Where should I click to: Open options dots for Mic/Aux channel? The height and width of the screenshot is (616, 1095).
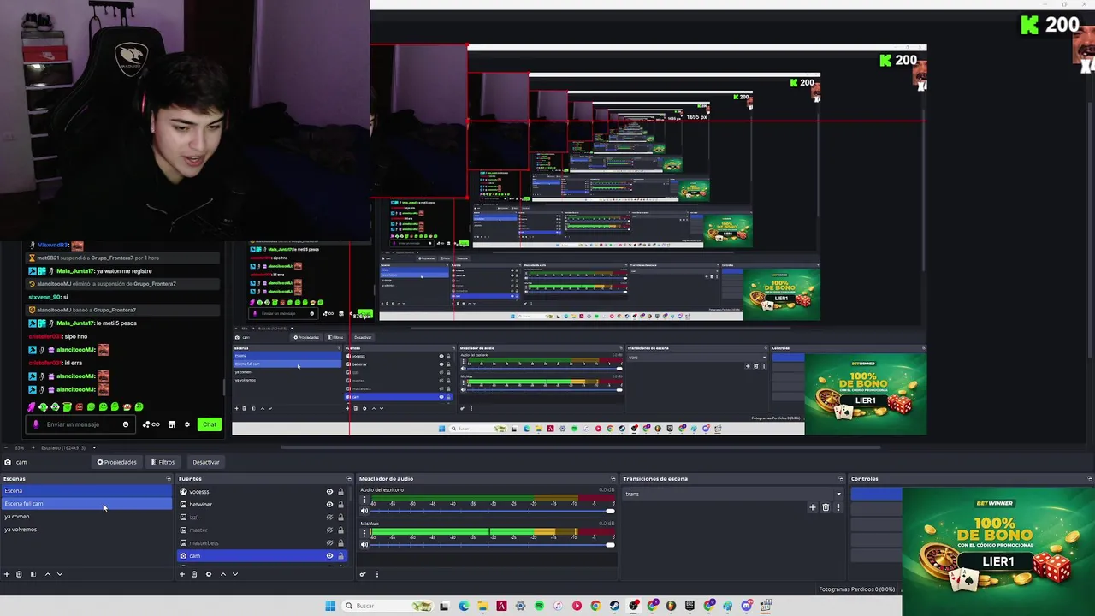click(x=364, y=533)
